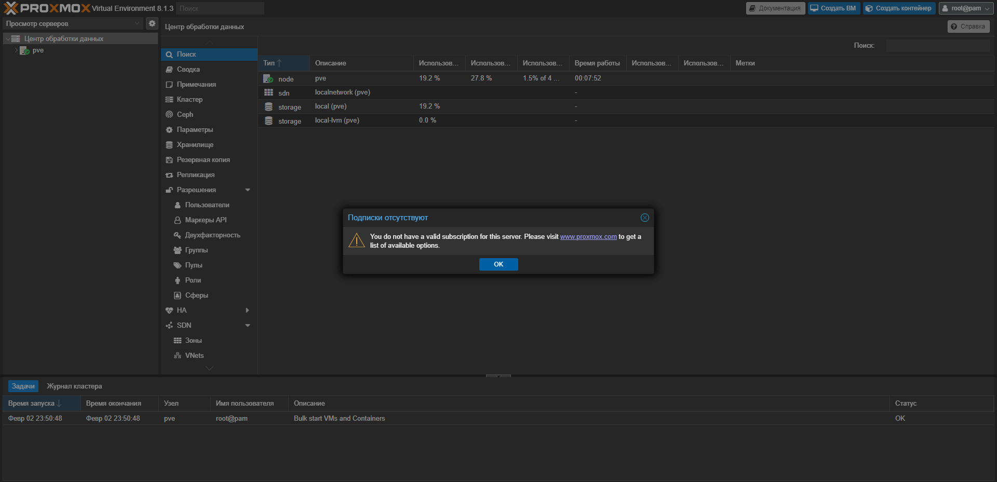Screen dimensions: 997x482
Task: Click the Зоны grid icon
Action: pyautogui.click(x=178, y=341)
